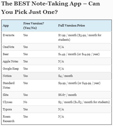Click the Bear app name
The height and width of the screenshot is (126, 113).
6,54
